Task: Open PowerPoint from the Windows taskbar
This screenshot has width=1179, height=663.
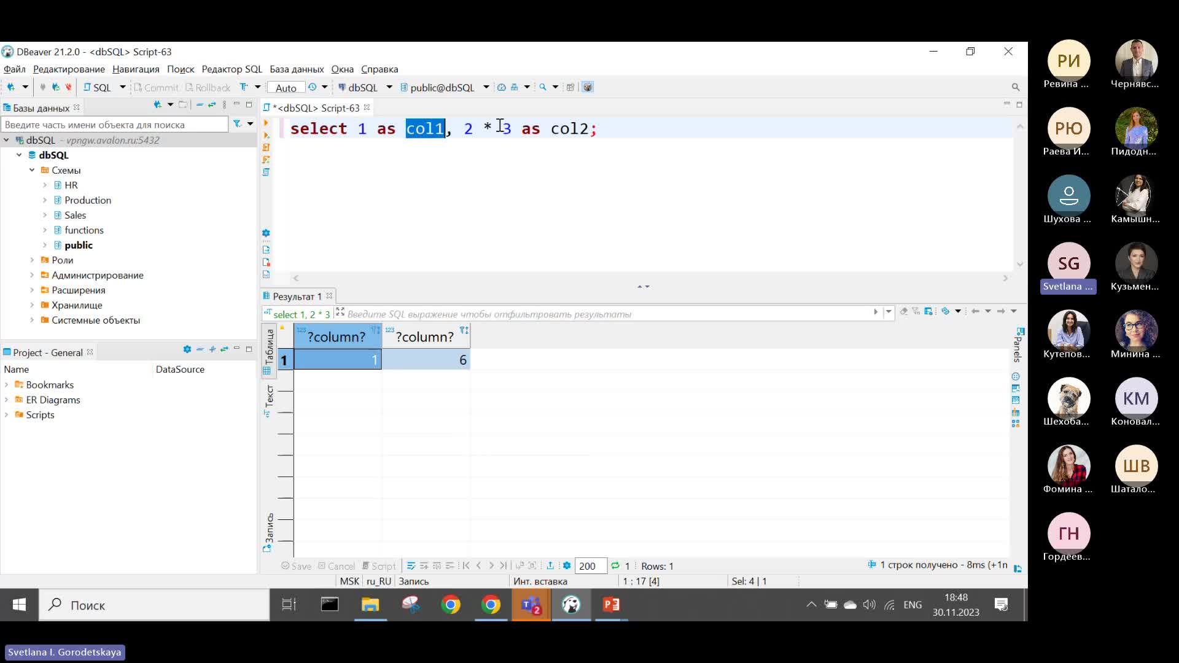Action: (x=612, y=605)
